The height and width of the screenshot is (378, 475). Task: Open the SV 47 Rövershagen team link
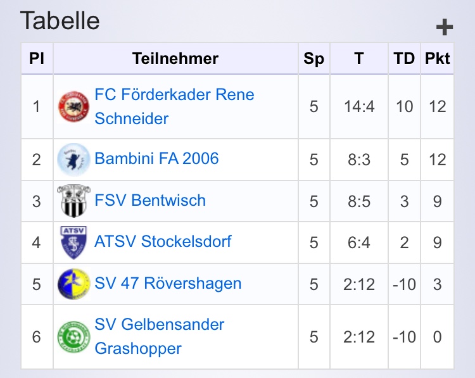[168, 284]
